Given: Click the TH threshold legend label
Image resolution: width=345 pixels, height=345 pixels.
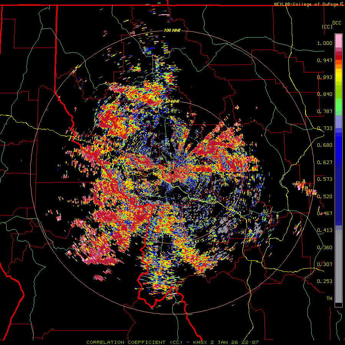Looking at the screenshot, I should point(329,298).
